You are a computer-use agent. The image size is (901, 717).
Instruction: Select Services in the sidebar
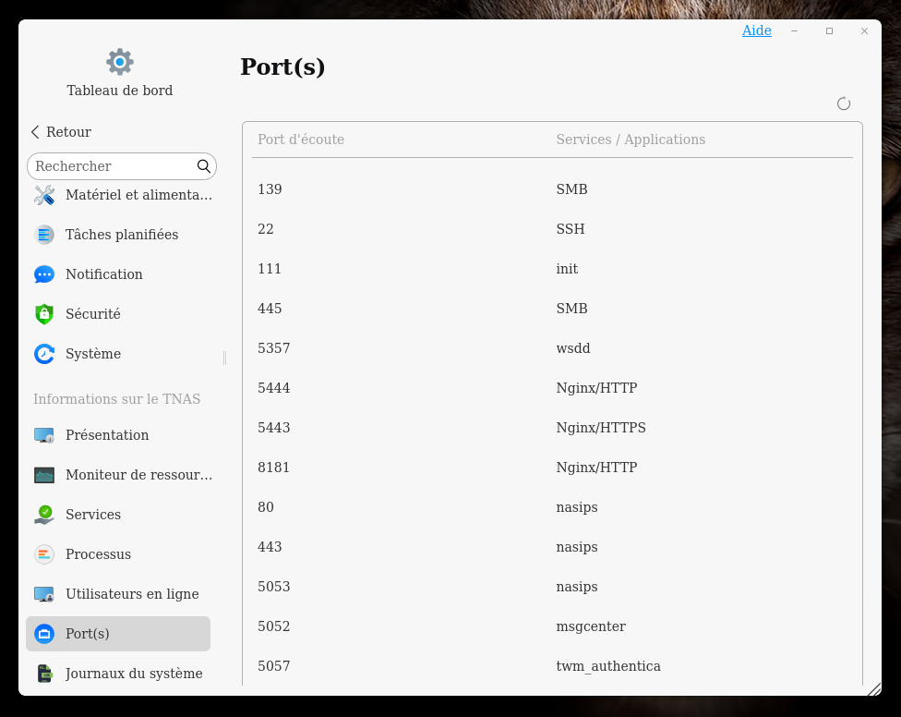93,515
